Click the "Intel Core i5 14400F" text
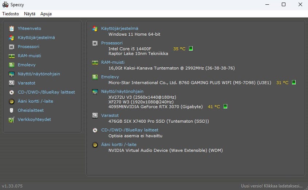Viewport: 308px width, 190px height. pos(130,49)
